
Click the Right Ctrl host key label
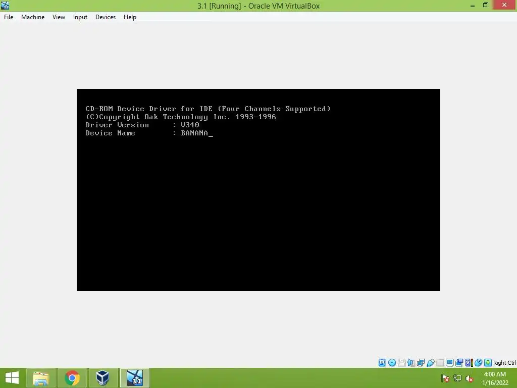pyautogui.click(x=504, y=363)
